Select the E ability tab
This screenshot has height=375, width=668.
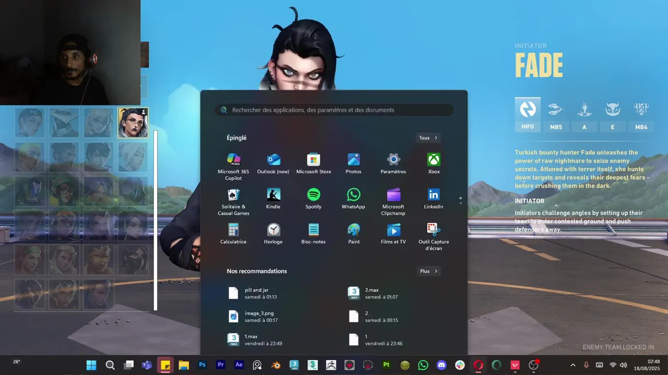click(612, 115)
